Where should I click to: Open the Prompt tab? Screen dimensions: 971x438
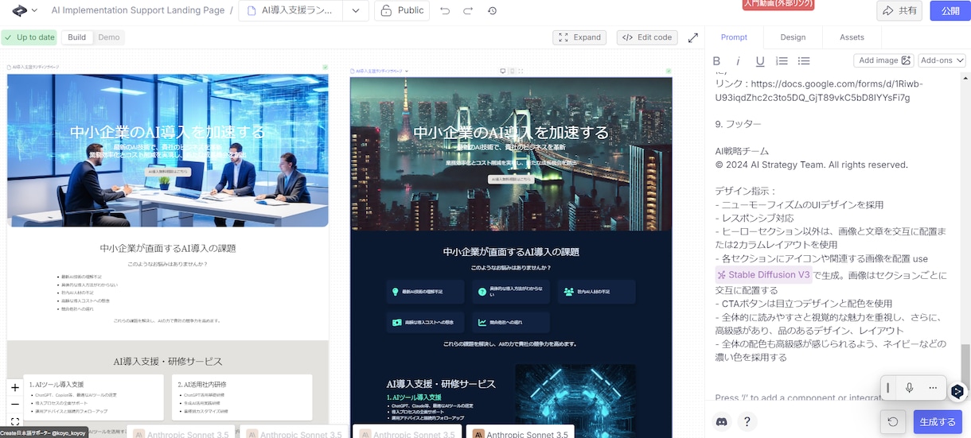point(734,37)
